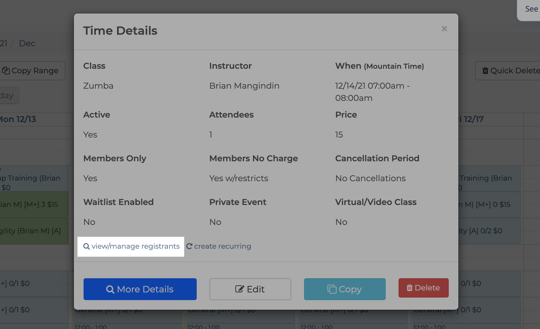540x329 pixels.
Task: Click the trash icon on Quick Delete
Action: tap(485, 71)
